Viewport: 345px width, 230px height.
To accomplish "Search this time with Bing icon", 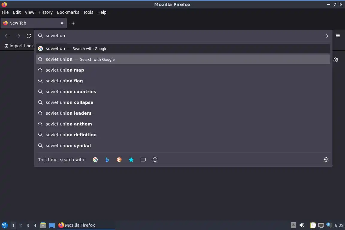I will tap(107, 160).
